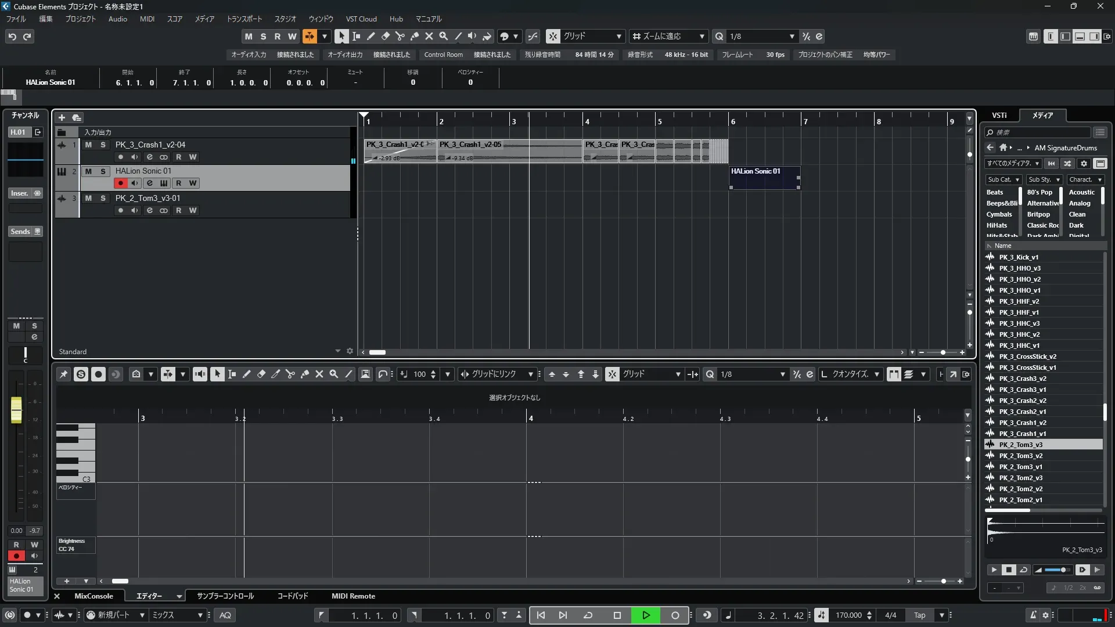Solo the HALion Sonic 01 track
The width and height of the screenshot is (1115, 627).
pyautogui.click(x=103, y=171)
